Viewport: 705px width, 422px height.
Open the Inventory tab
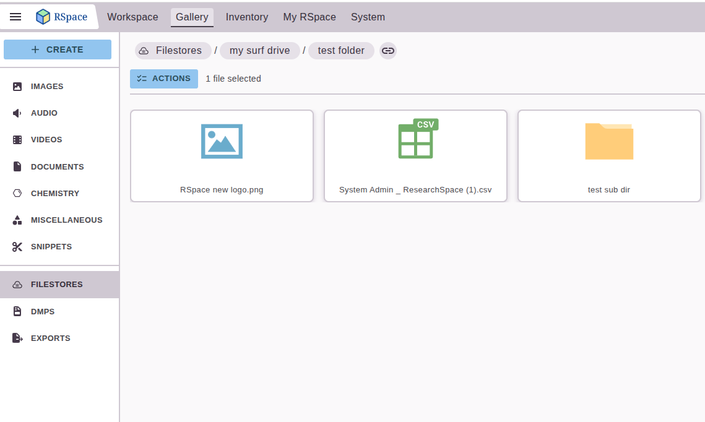coord(247,17)
